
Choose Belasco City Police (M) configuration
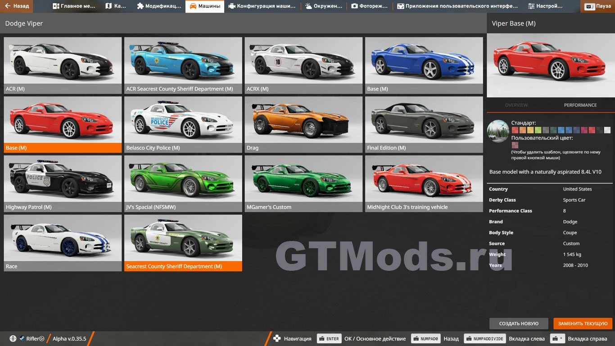point(183,124)
